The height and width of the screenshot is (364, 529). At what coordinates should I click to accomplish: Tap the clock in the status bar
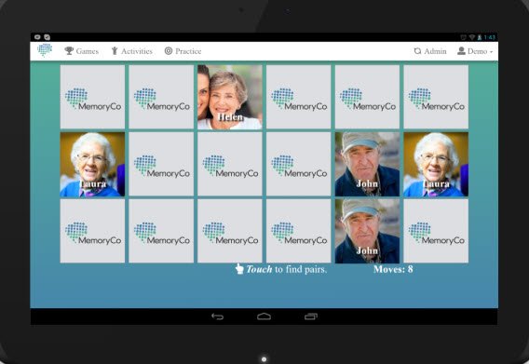490,37
